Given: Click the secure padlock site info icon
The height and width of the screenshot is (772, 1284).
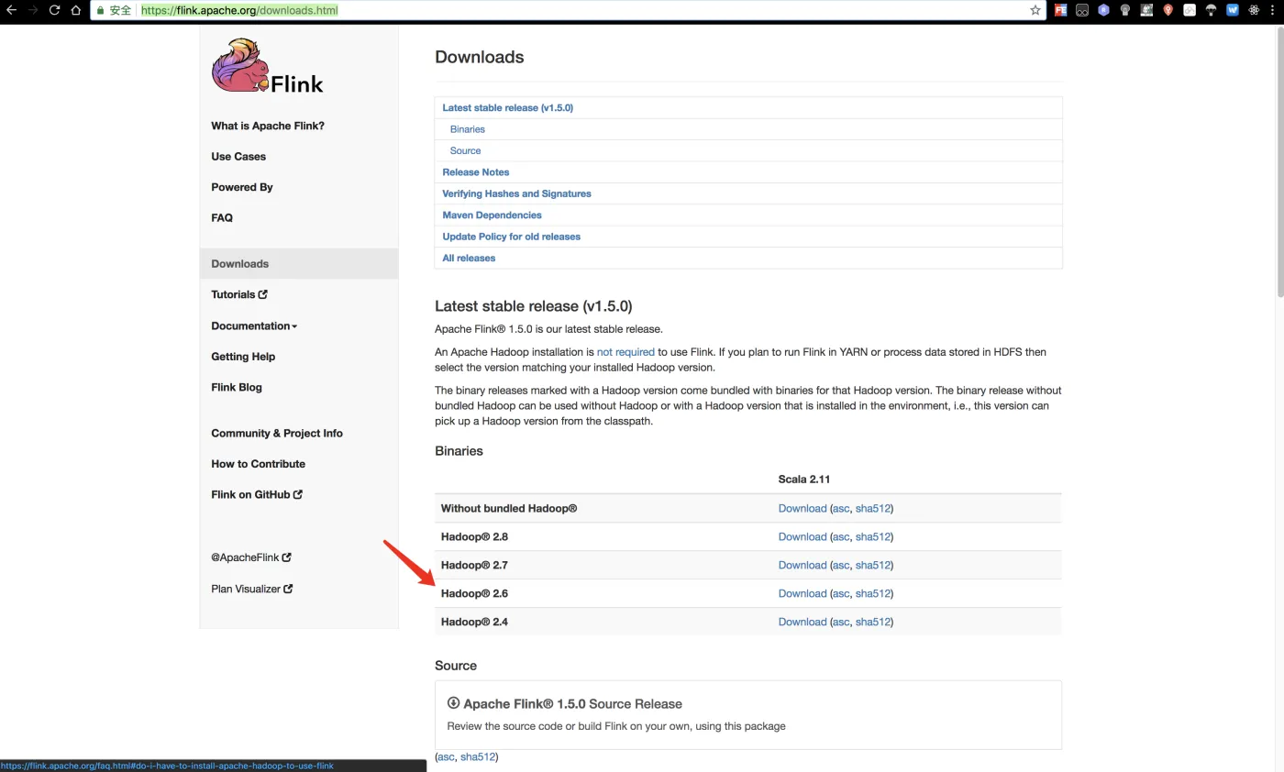Looking at the screenshot, I should click(x=100, y=10).
